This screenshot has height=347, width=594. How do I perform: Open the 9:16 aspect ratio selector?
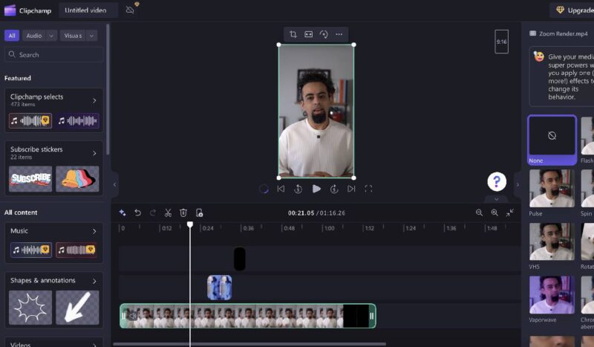pos(502,42)
